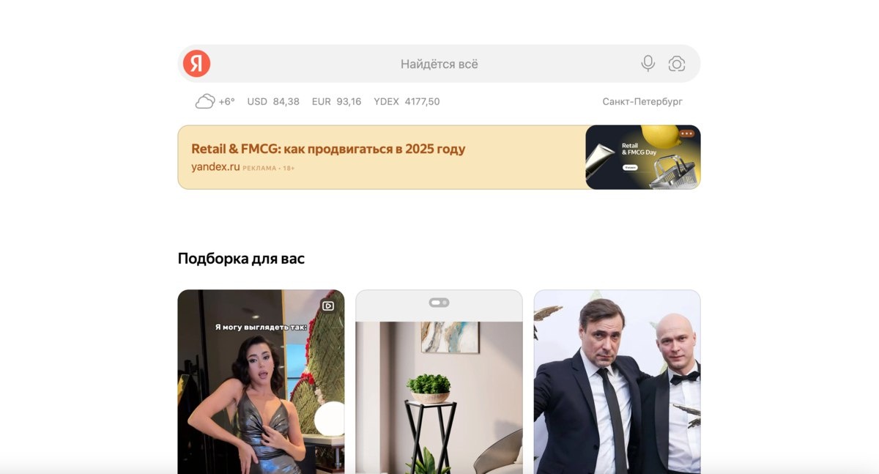The image size is (879, 474).
Task: Open the YDEX 4177,50 stock quote
Action: coord(407,102)
